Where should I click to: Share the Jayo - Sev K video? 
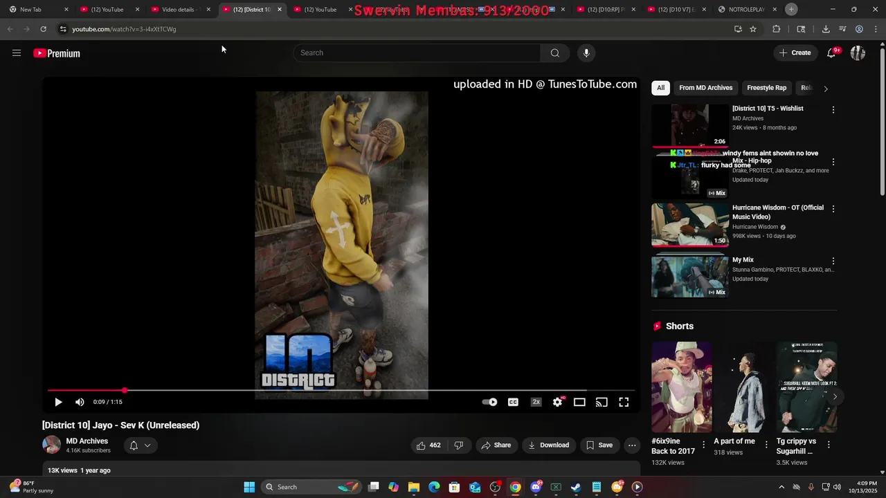pos(496,445)
